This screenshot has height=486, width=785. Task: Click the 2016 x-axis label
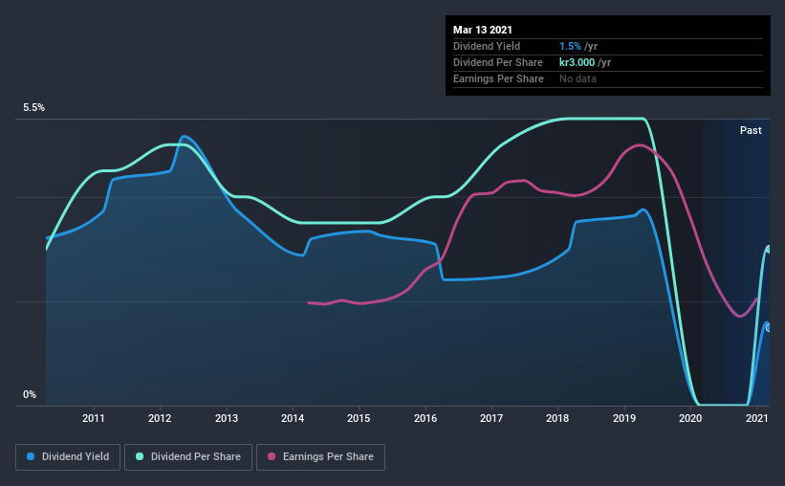[x=425, y=418]
